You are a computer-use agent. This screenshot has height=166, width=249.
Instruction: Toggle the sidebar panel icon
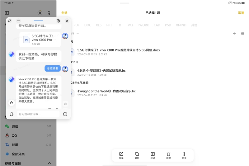coord(7,13)
